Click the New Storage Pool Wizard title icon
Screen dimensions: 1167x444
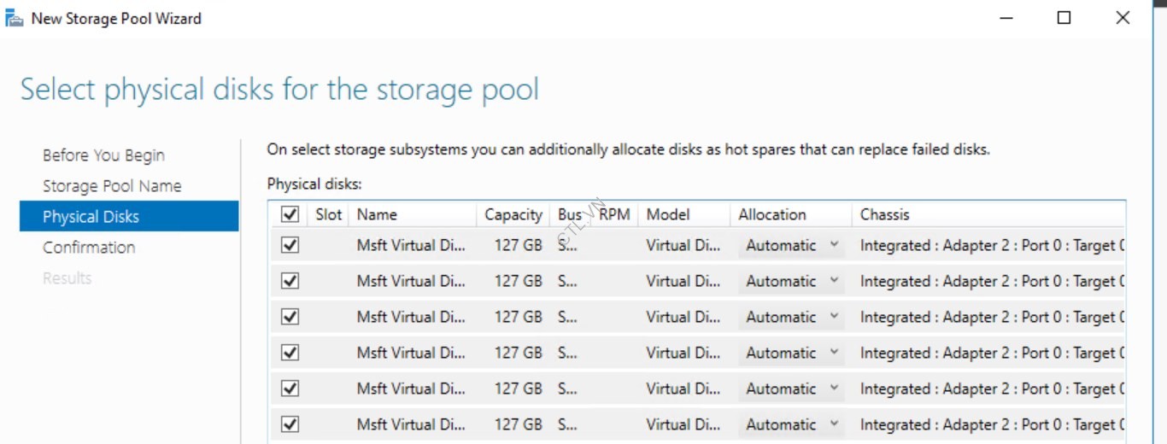(13, 18)
